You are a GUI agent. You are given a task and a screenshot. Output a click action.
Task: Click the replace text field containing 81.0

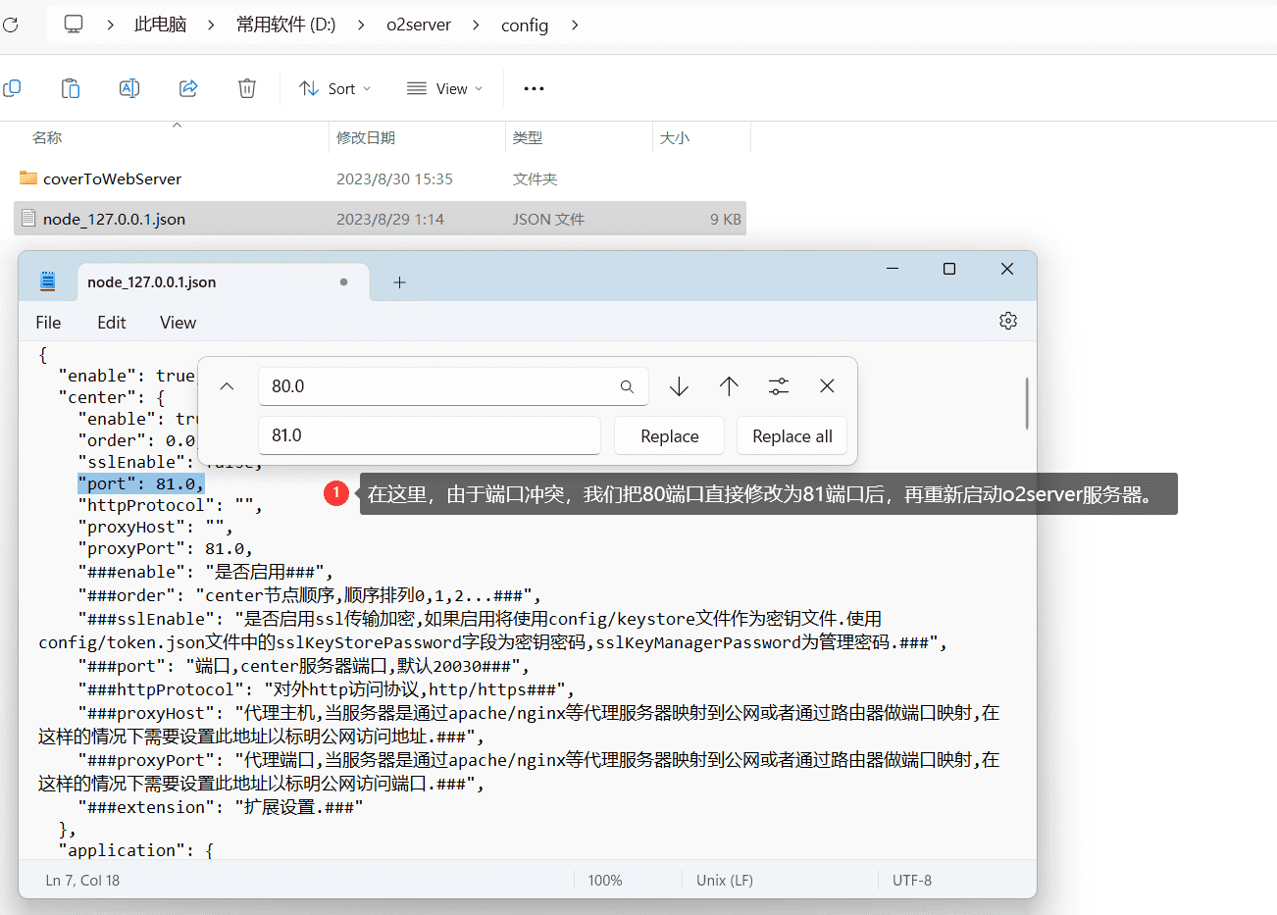point(429,435)
